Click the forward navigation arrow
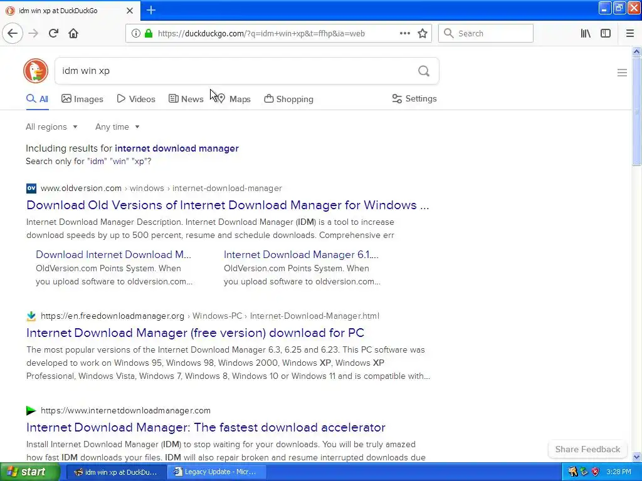The width and height of the screenshot is (642, 481). point(33,33)
